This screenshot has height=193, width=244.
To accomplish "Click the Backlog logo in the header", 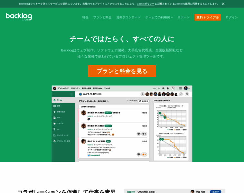I will tap(19, 17).
